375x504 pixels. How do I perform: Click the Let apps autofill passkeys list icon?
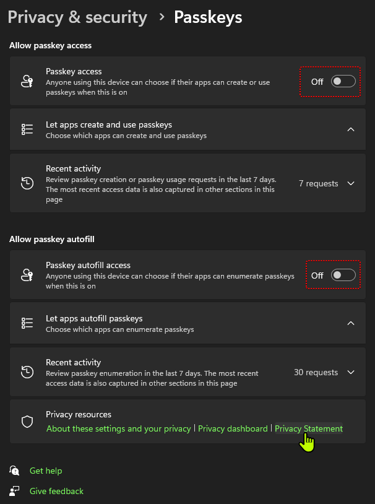pyautogui.click(x=27, y=323)
